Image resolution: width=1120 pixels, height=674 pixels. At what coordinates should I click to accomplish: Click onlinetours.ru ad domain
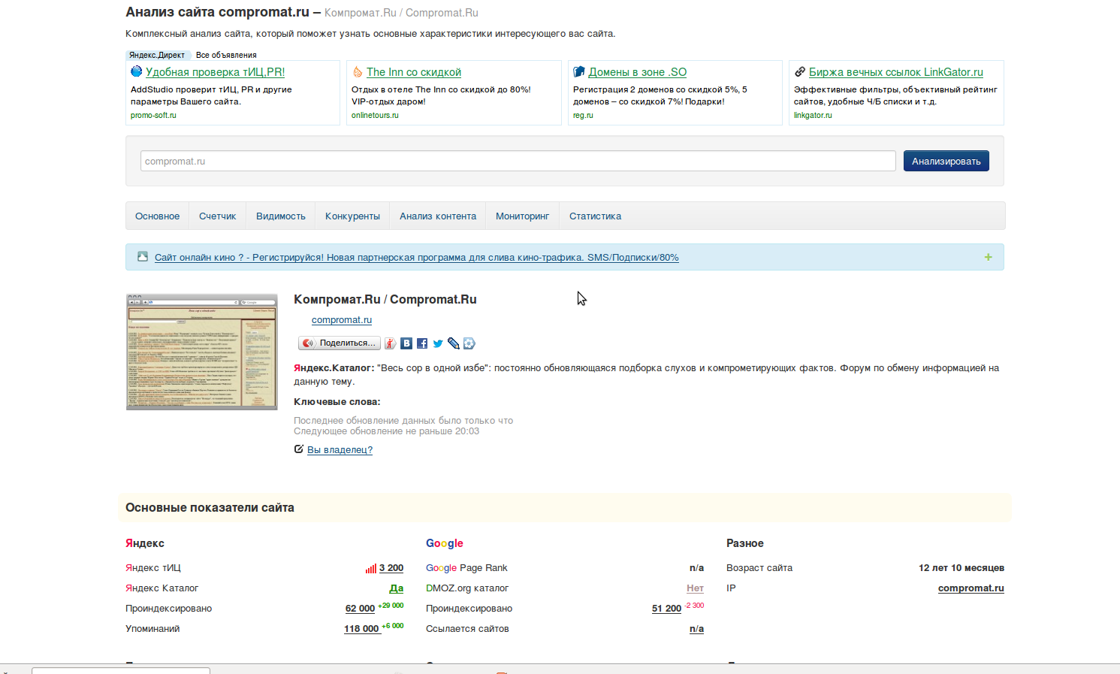pos(375,115)
